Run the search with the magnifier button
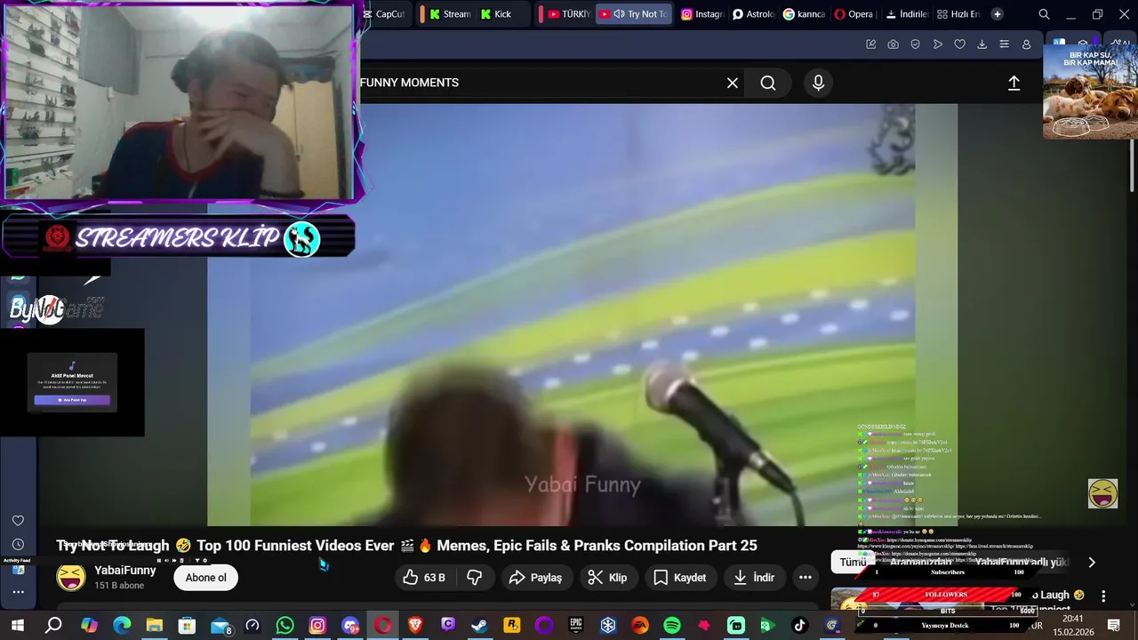The width and height of the screenshot is (1138, 640). click(x=768, y=83)
